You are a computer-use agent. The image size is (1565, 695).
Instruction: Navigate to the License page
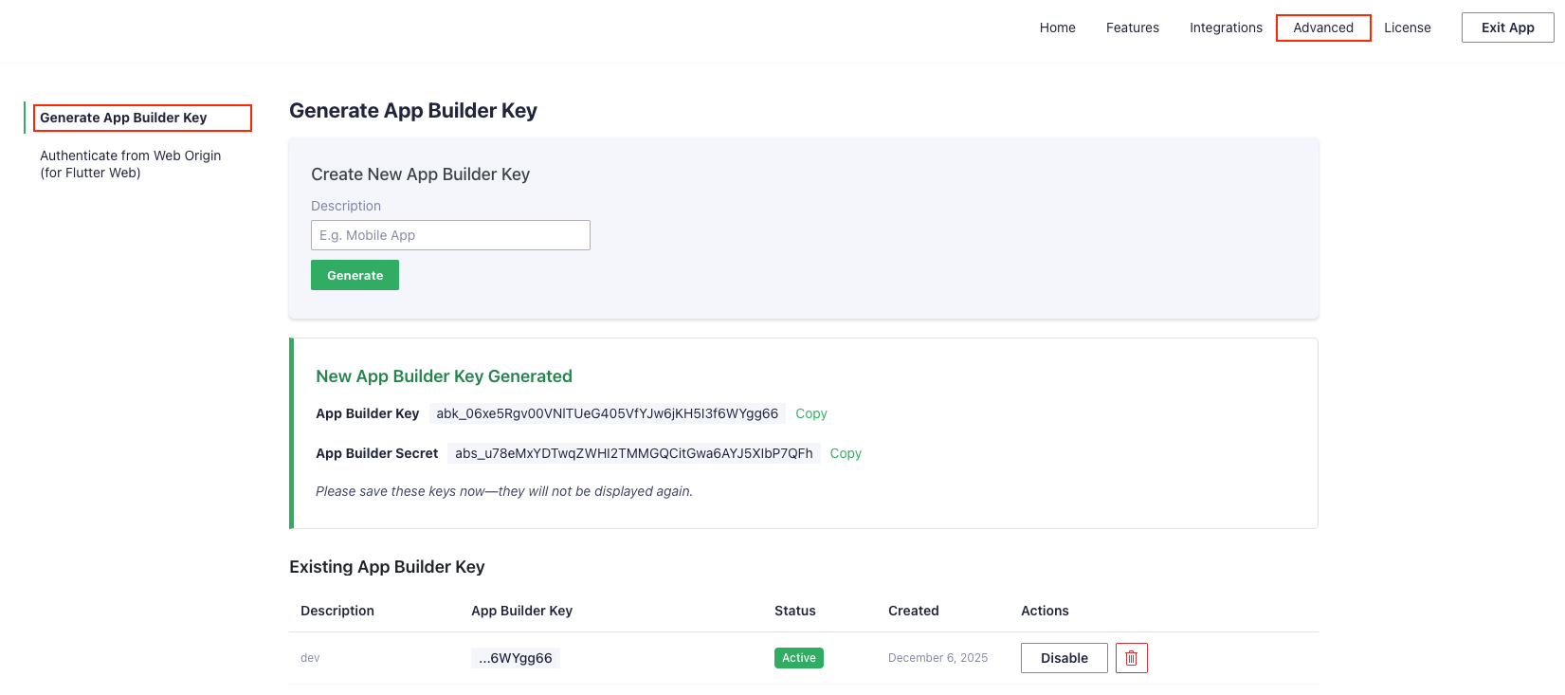1407,27
